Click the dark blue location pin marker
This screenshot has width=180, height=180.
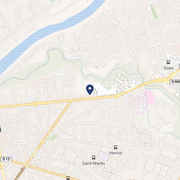point(90,90)
